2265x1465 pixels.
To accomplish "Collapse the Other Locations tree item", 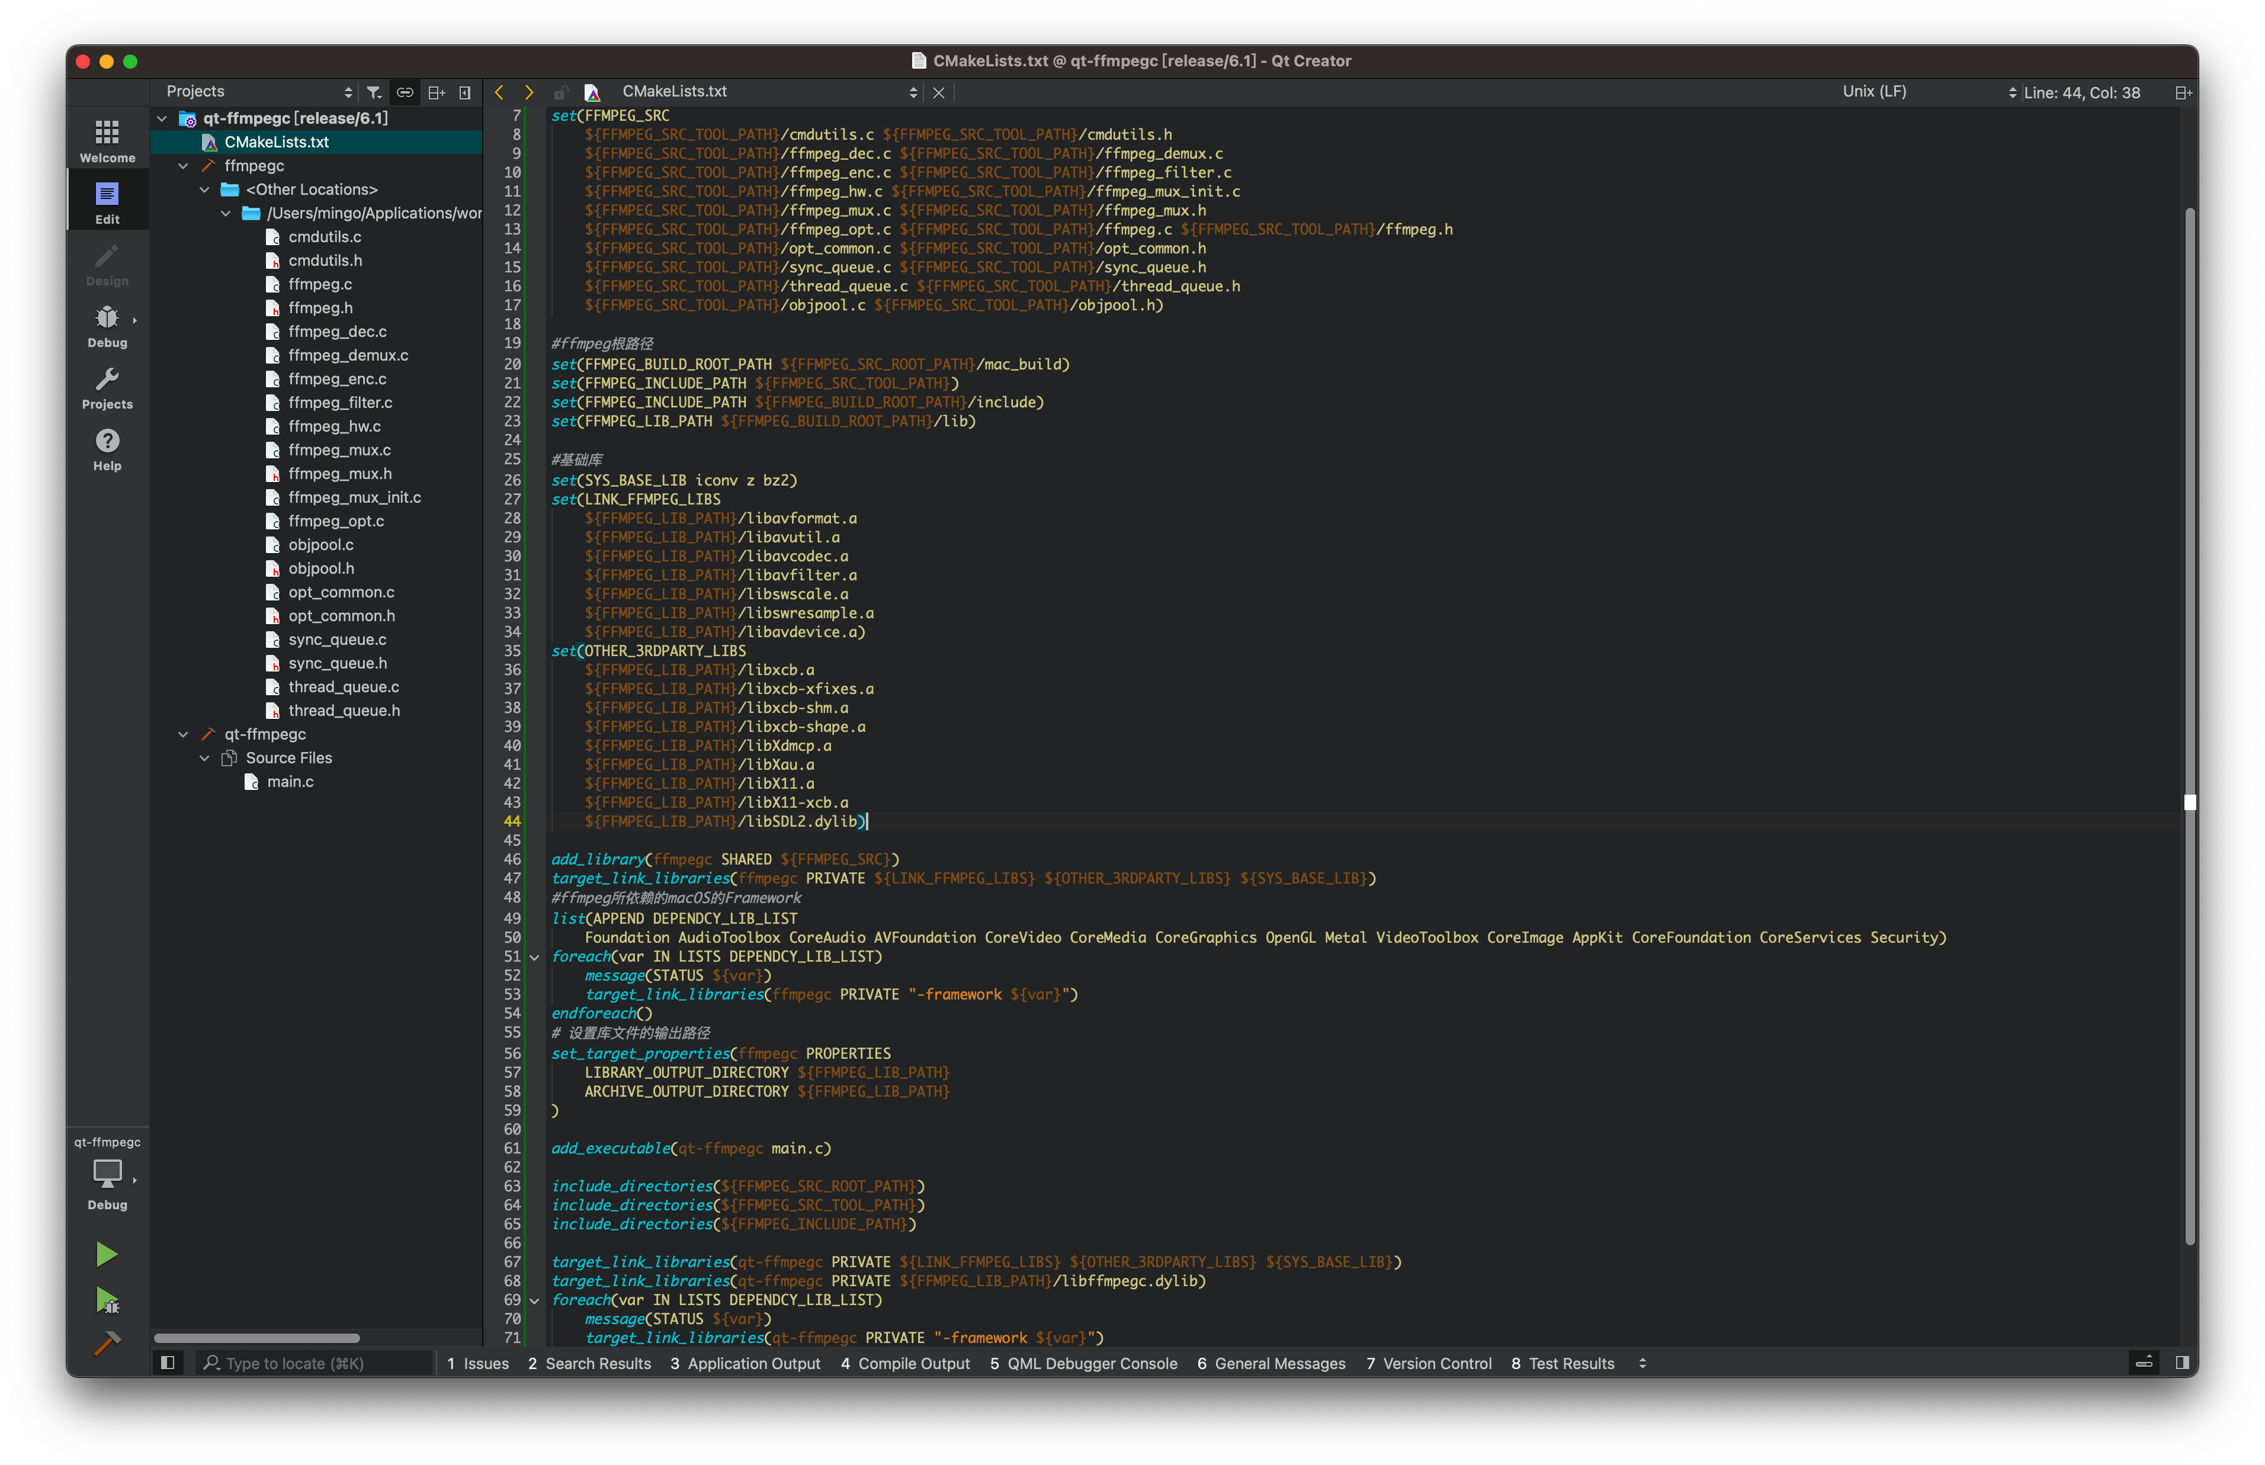I will pyautogui.click(x=204, y=188).
